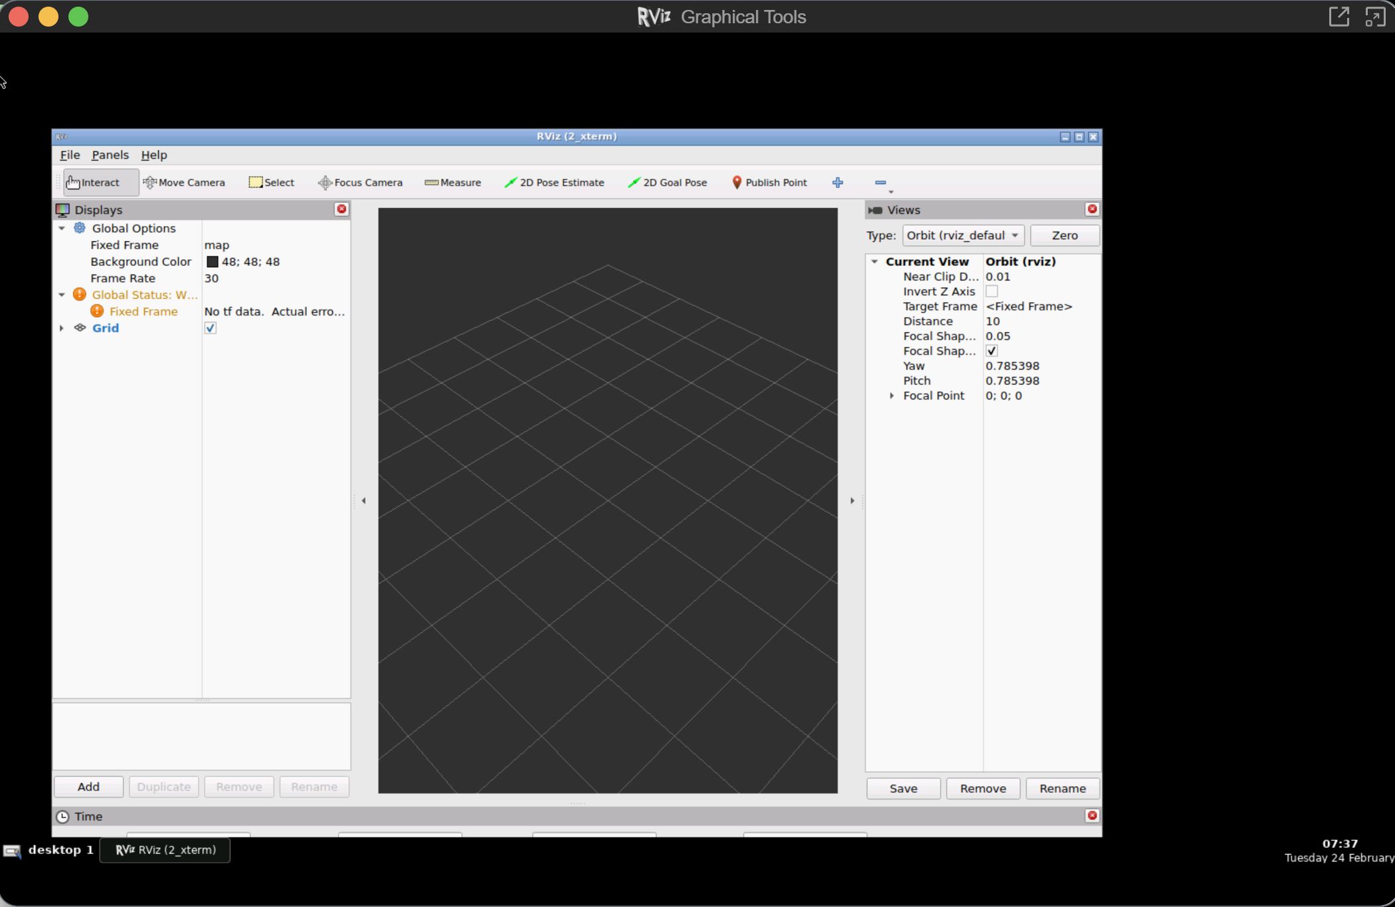Click the blue plus add-tool icon
The height and width of the screenshot is (907, 1395).
click(x=838, y=183)
